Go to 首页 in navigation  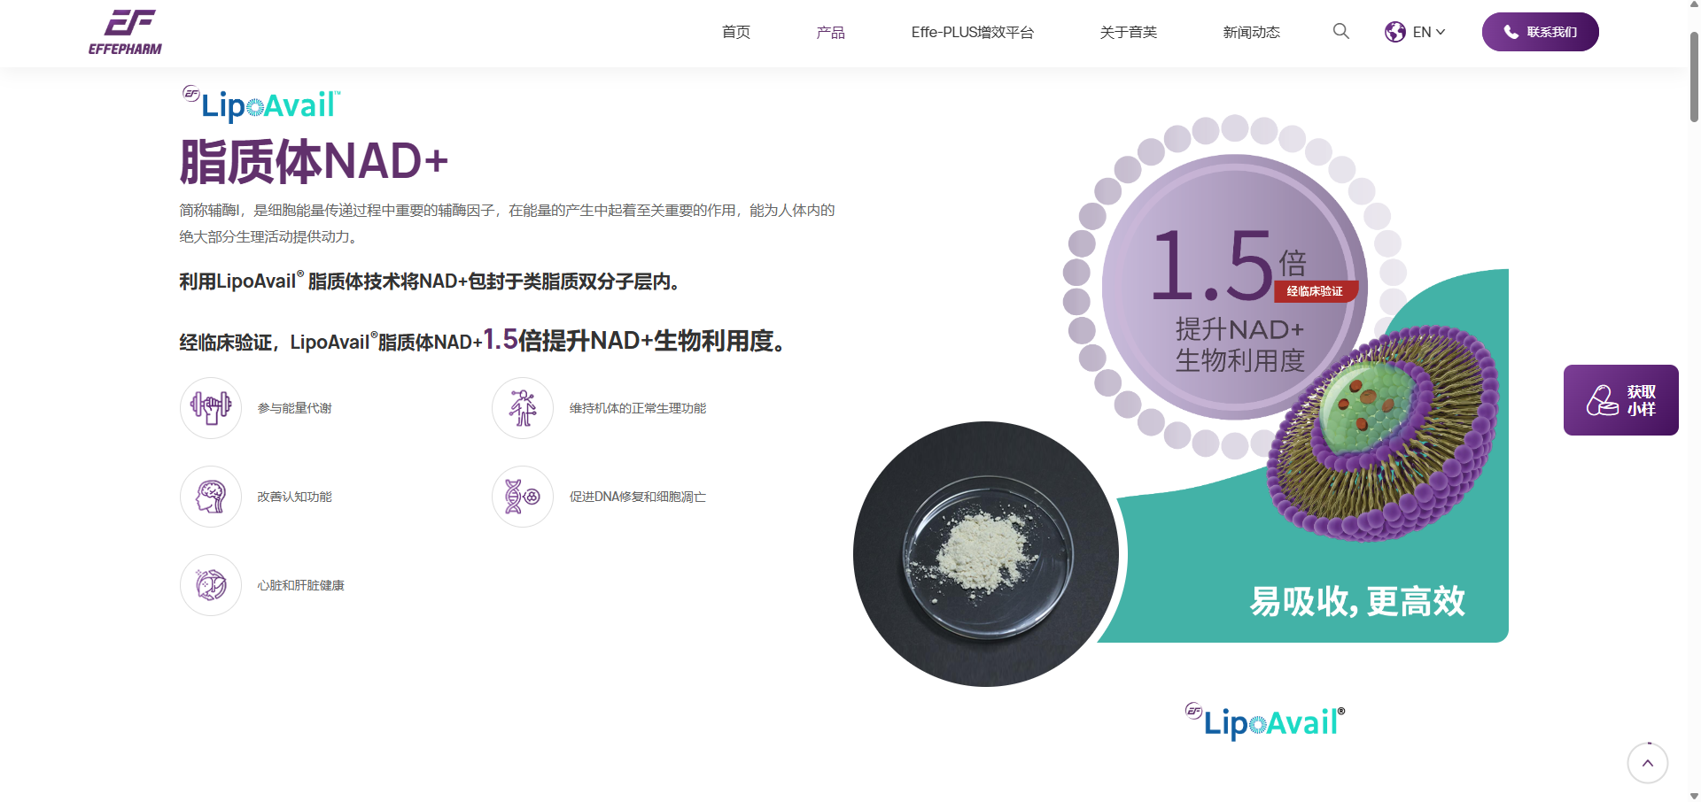pyautogui.click(x=735, y=32)
